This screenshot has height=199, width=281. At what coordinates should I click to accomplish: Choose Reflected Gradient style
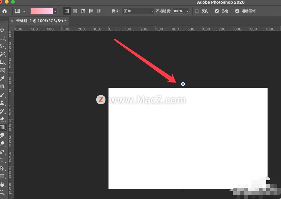coord(91,11)
